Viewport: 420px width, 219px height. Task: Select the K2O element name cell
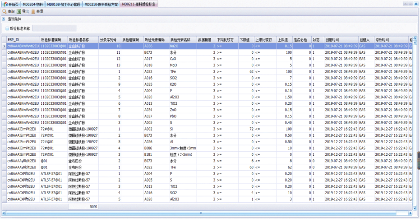pos(183,84)
